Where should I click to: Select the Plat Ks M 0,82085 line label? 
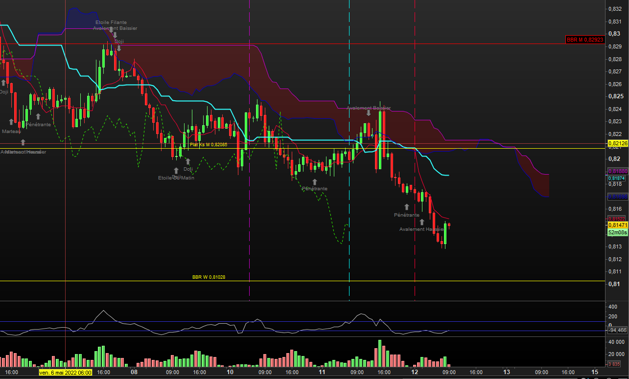pos(209,145)
